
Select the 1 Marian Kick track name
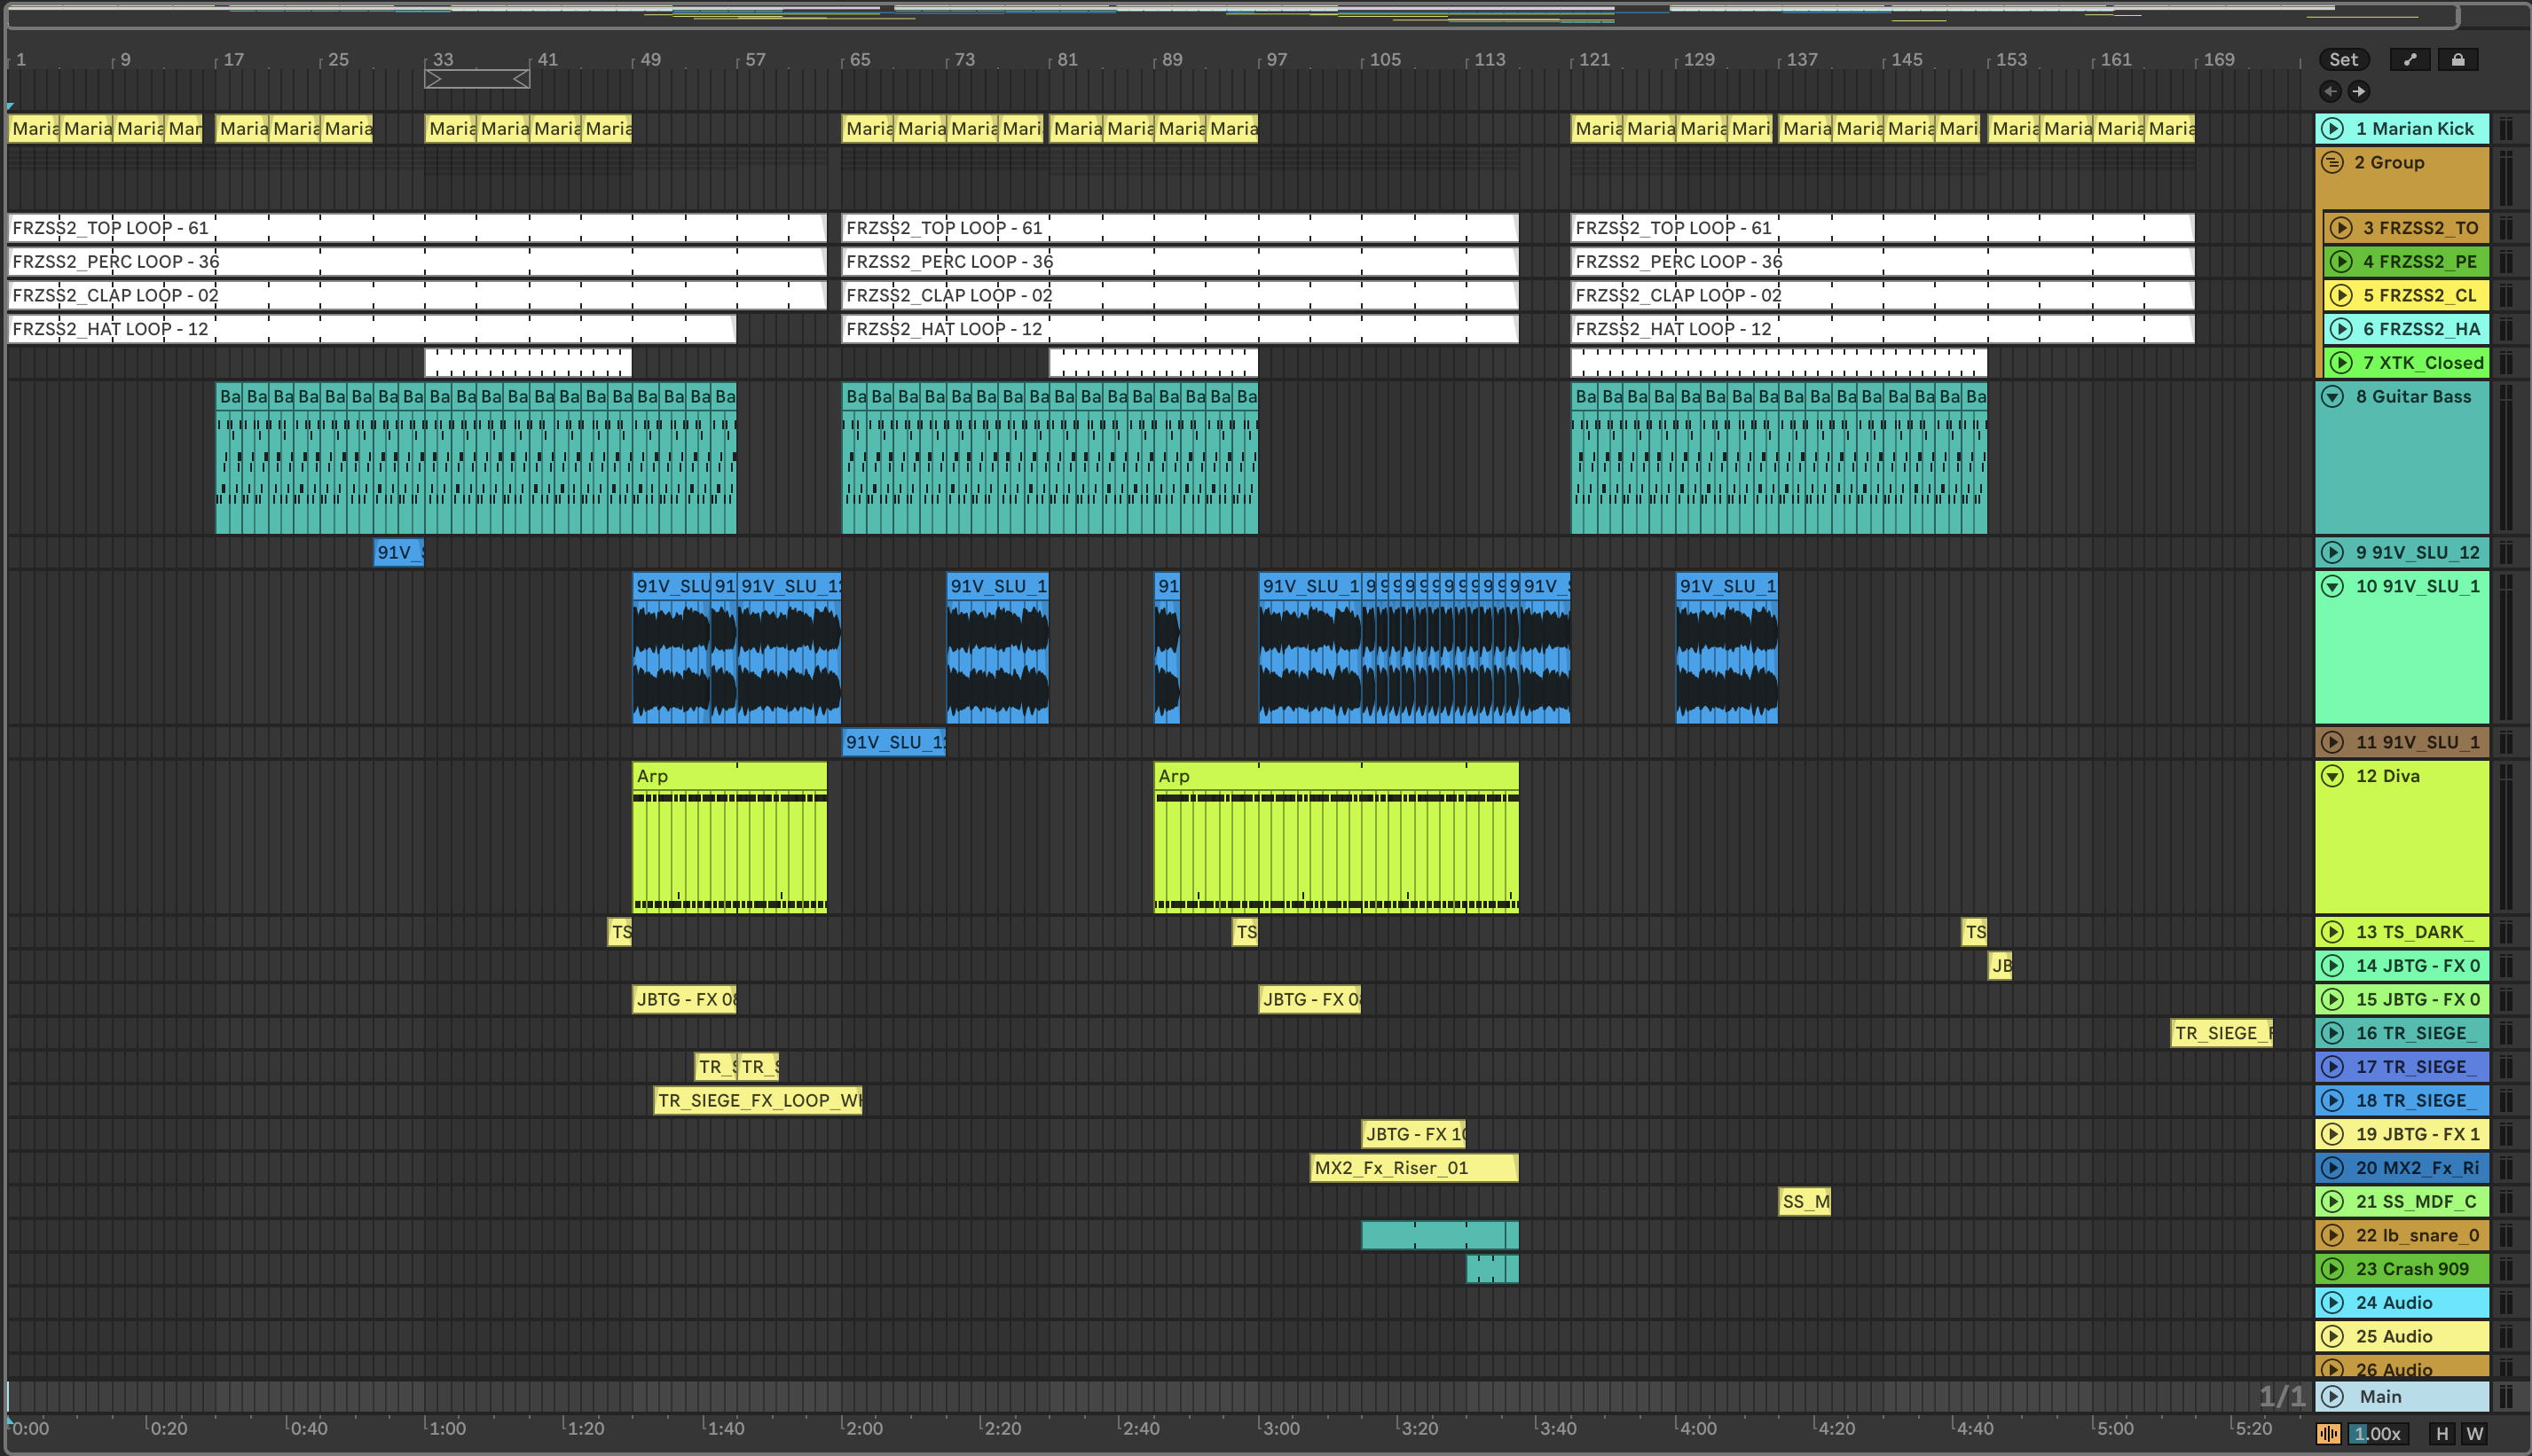coord(2414,128)
